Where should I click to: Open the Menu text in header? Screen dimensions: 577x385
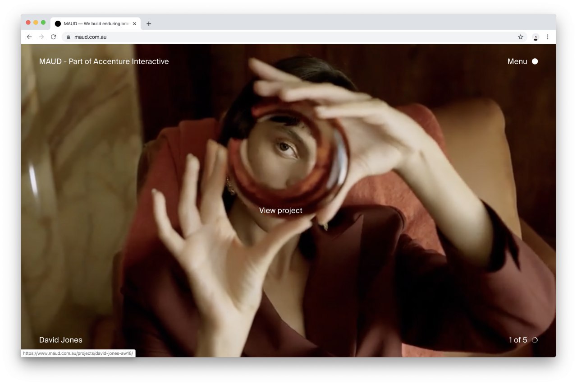pos(517,61)
